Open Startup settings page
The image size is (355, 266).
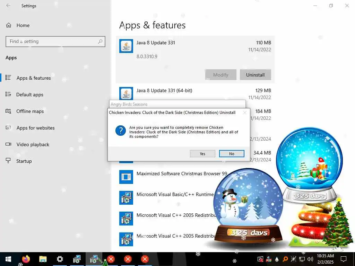24,161
